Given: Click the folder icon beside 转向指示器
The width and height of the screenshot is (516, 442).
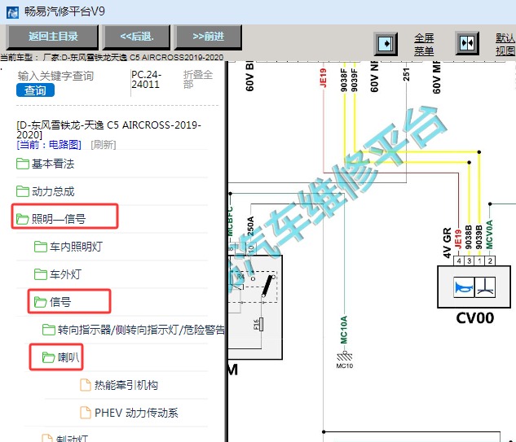Looking at the screenshot, I should point(49,329).
